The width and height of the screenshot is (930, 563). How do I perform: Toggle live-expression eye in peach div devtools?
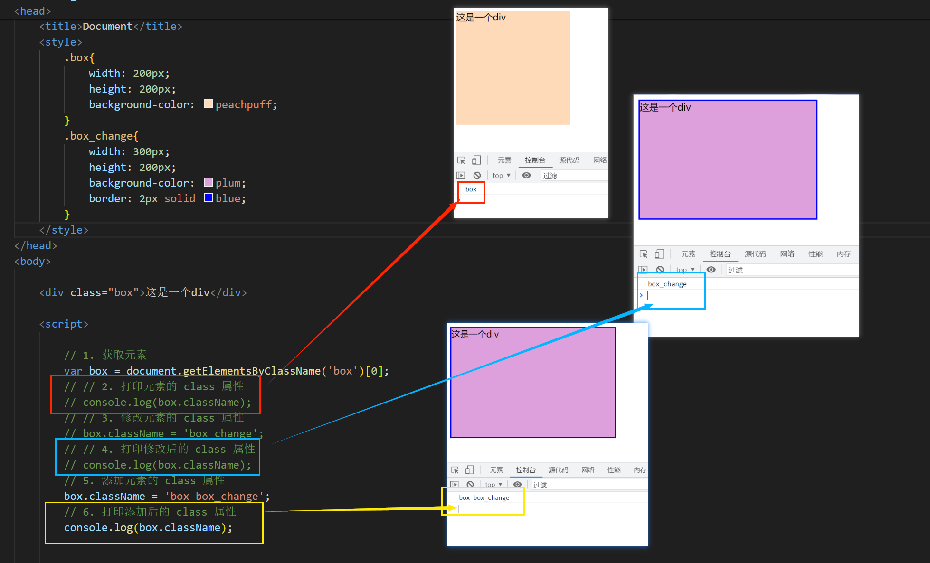click(x=526, y=175)
